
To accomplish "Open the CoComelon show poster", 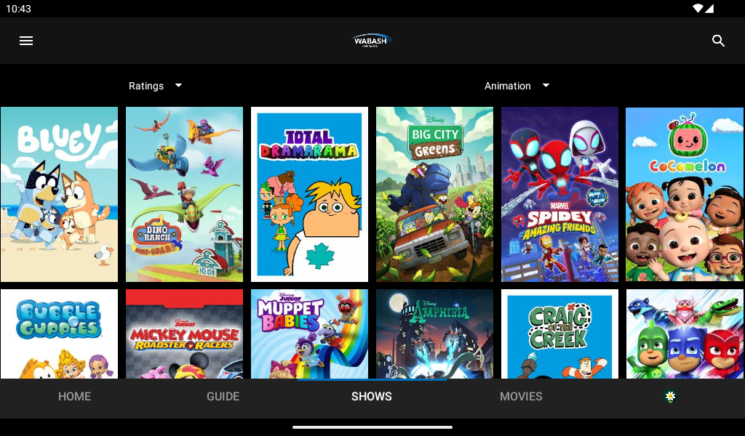I will (x=685, y=195).
